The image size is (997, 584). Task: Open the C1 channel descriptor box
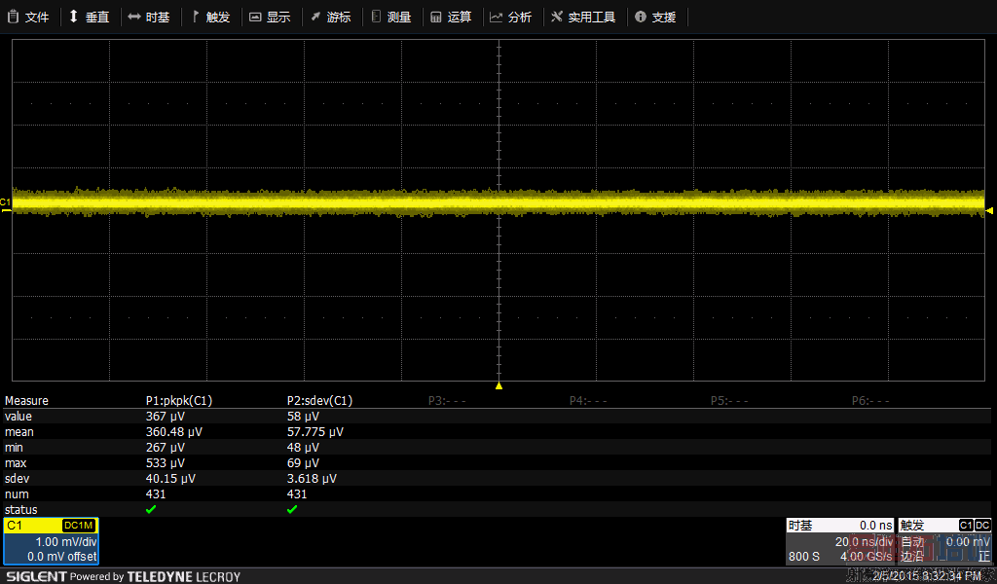point(51,541)
